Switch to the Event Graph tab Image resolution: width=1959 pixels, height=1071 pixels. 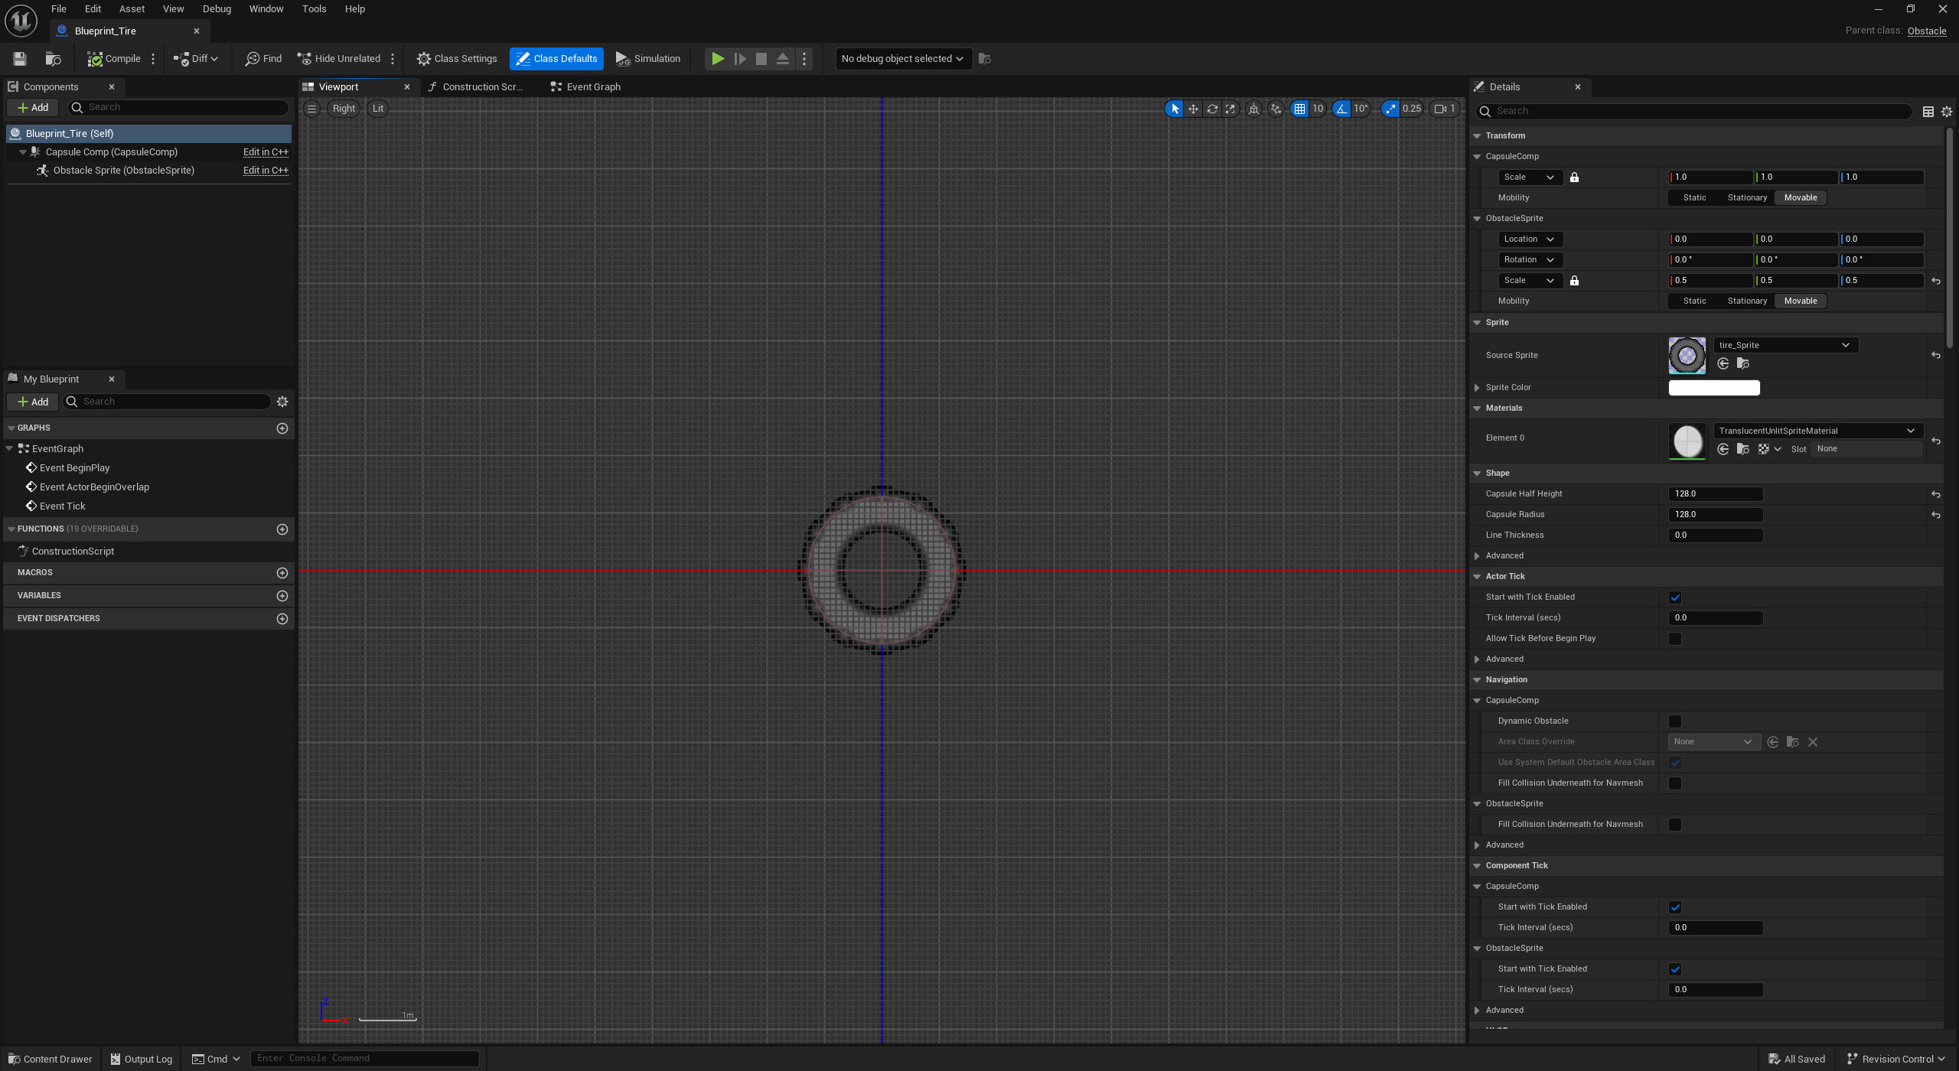point(585,86)
